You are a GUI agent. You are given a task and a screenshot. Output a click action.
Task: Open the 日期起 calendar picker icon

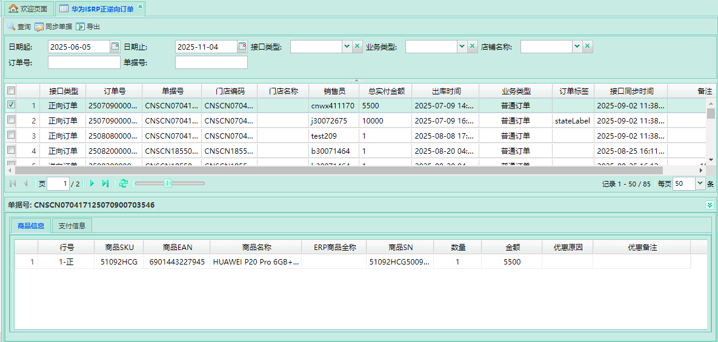tap(115, 47)
